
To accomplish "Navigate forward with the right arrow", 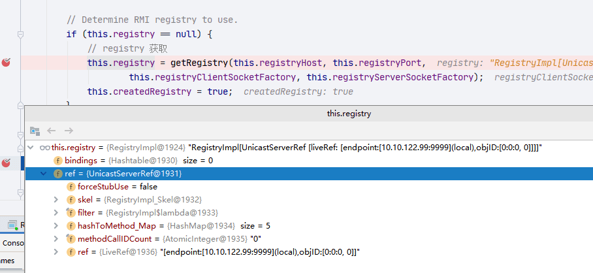I will pos(69,131).
